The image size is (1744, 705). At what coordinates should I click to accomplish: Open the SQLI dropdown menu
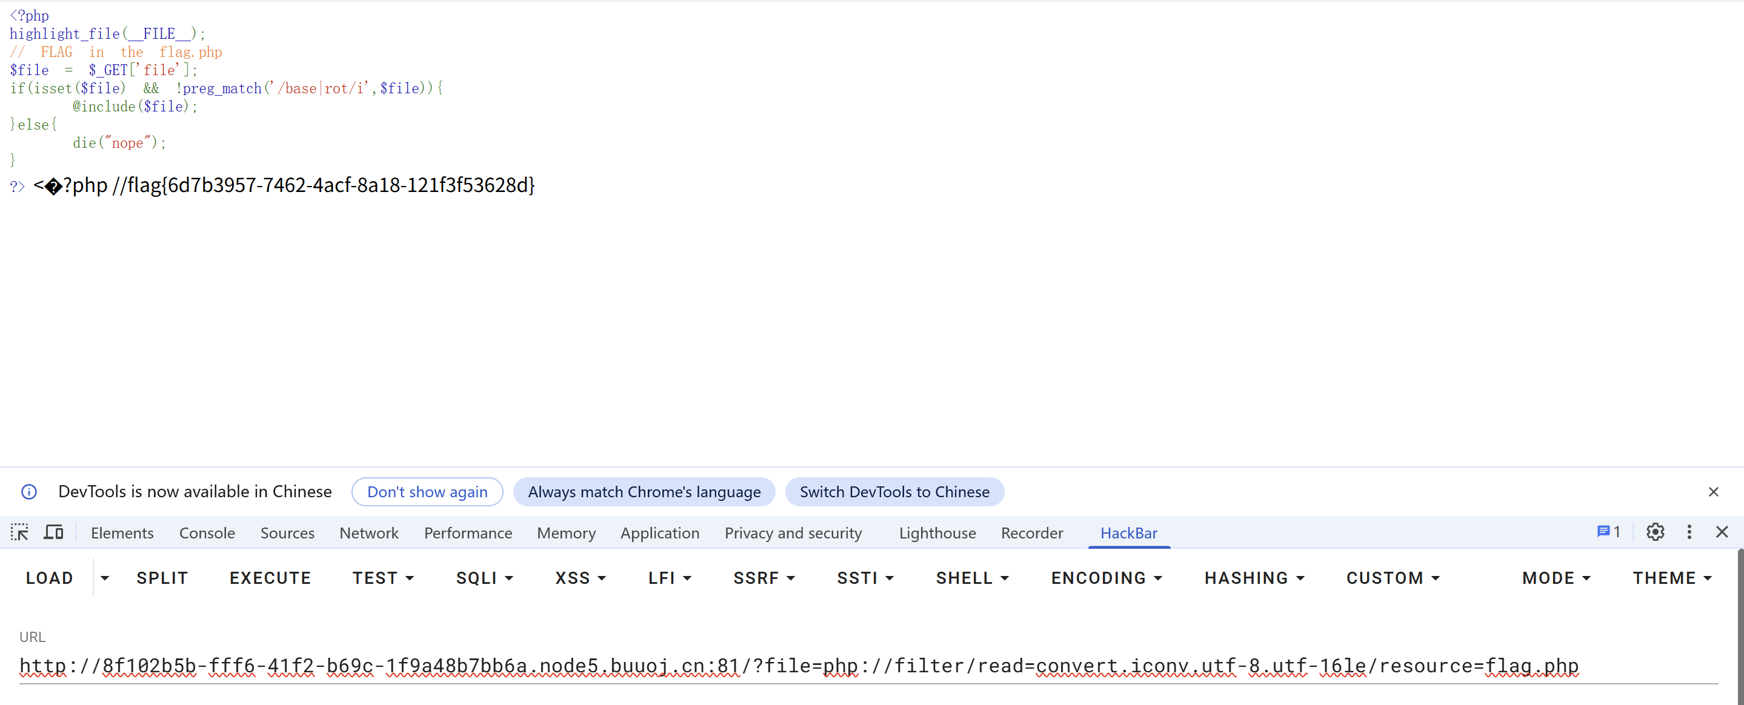[484, 578]
